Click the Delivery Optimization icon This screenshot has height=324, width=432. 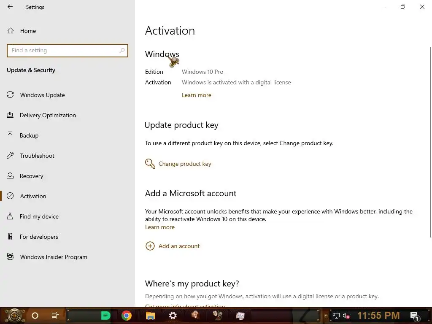click(x=10, y=115)
